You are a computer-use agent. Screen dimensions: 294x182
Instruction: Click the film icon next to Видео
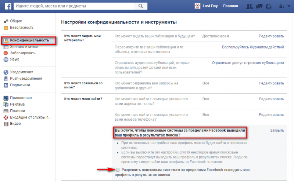[6, 124]
